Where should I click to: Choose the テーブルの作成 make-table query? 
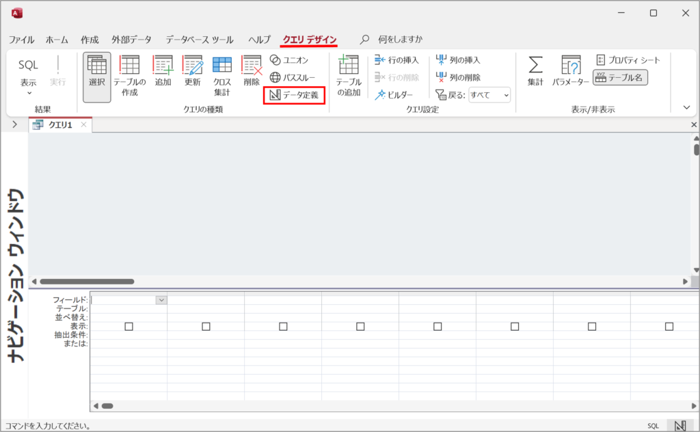click(129, 76)
